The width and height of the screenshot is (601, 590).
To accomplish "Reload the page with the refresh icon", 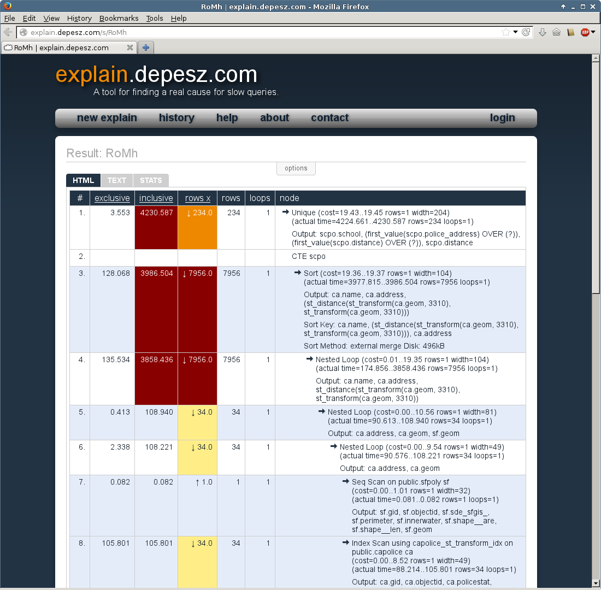I will (526, 32).
